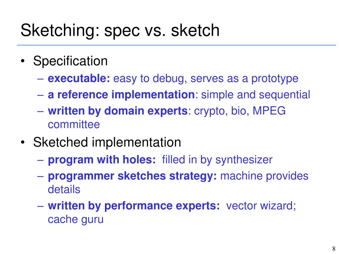Image resolution: width=339 pixels, height=254 pixels.
Task: Click the slide title 'Sketching: spec vs. sketch'
Action: point(120,30)
